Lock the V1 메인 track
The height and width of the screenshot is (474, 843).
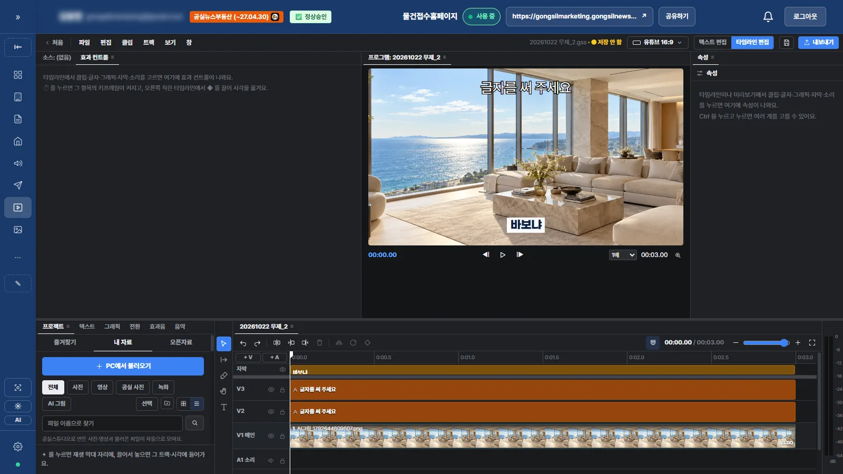[x=282, y=436]
